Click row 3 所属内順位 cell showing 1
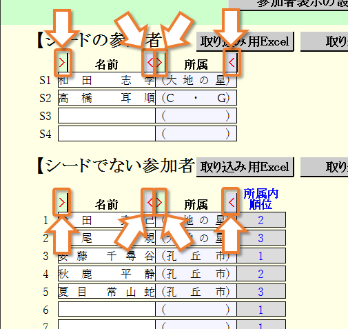Image resolution: width=348 pixels, height=329 pixels. coord(261,256)
